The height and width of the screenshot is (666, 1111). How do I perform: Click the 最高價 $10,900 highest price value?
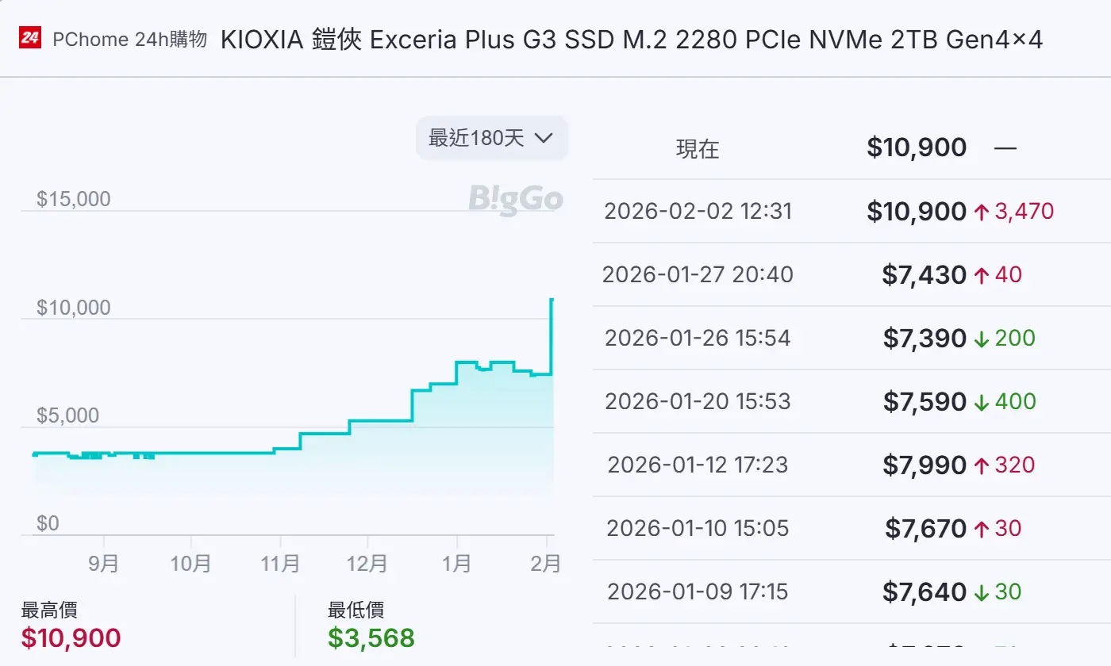click(x=71, y=637)
